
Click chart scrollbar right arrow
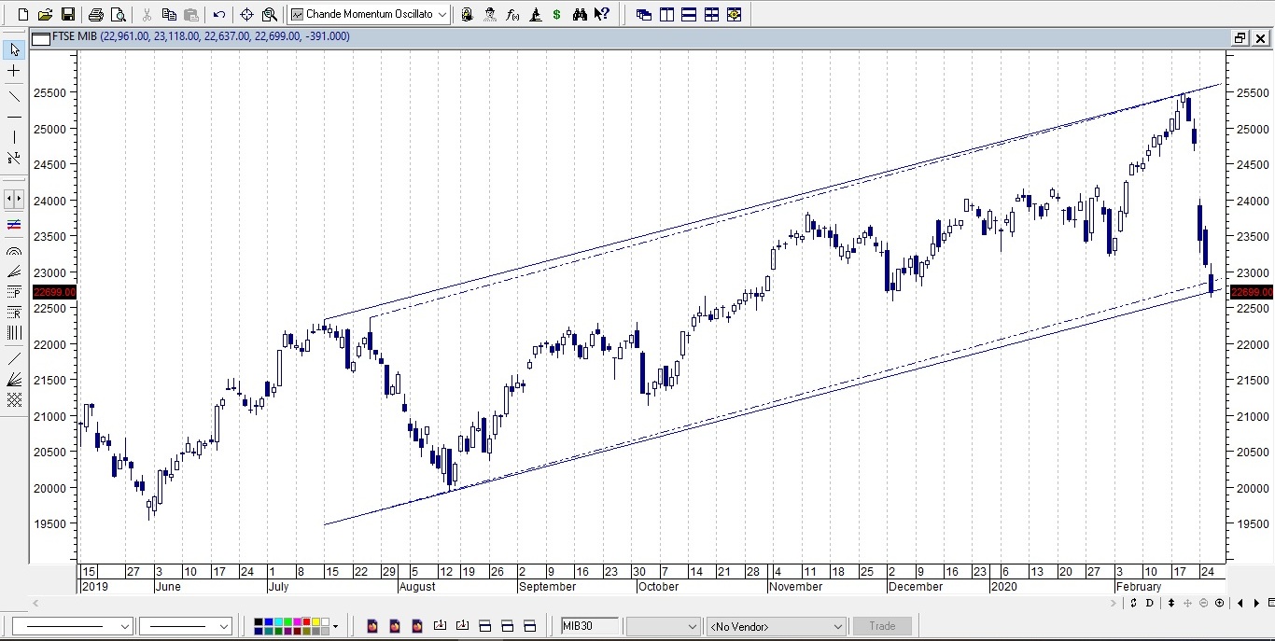(1114, 604)
